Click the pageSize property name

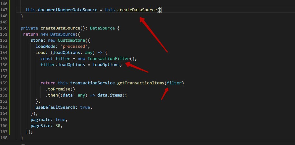pyautogui.click(x=41, y=125)
